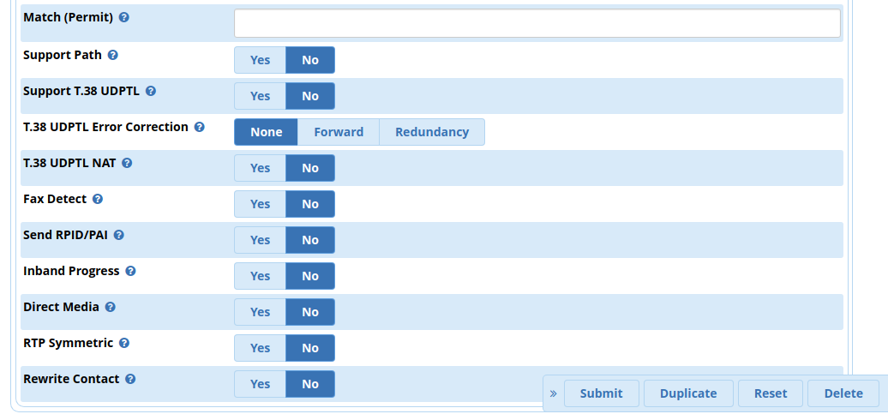Open help tooltip for Support T.38 UDPTL
888x414 pixels.
coord(151,91)
